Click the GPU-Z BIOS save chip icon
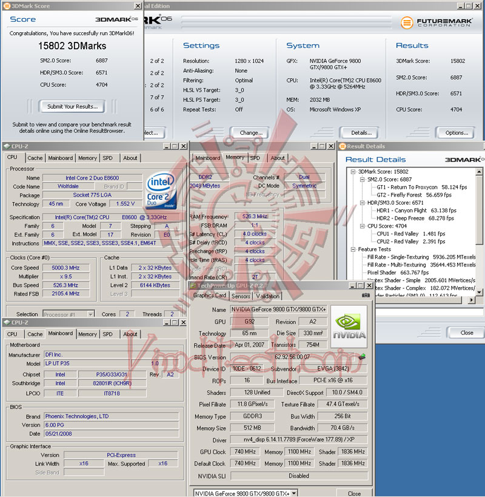 coord(362,357)
